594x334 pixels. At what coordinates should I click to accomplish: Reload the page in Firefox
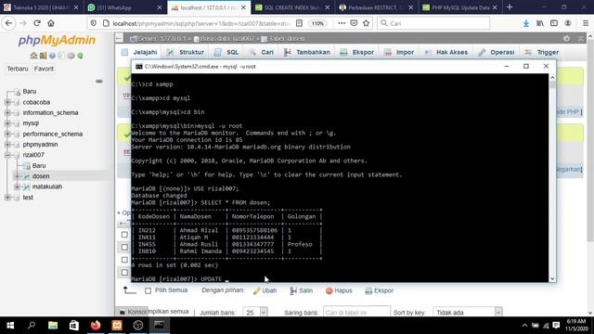coord(37,23)
